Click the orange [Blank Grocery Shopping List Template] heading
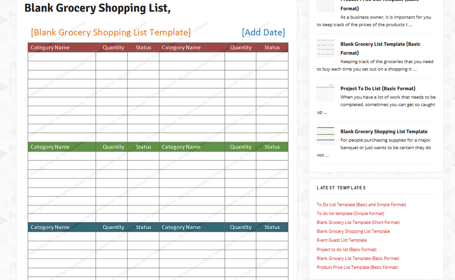The height and width of the screenshot is (280, 455). [111, 32]
